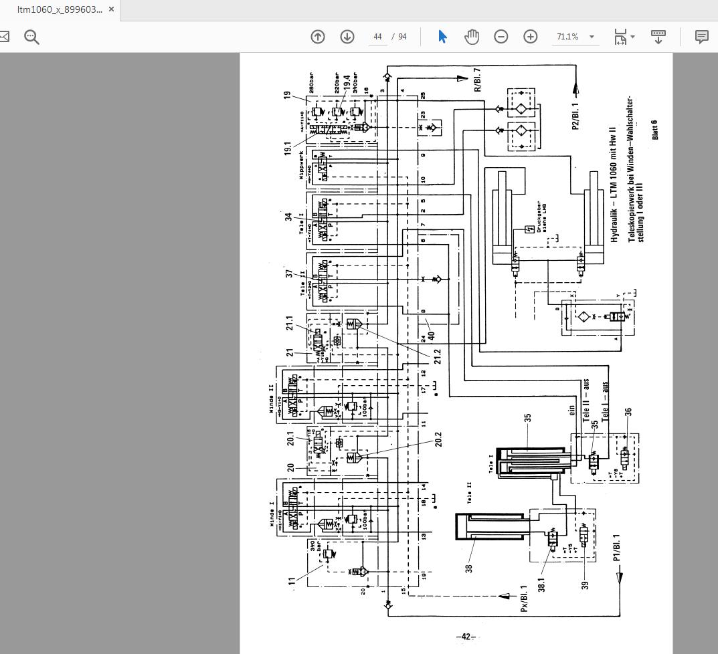Click the component number 38.1 label
Screen dimensions: 718x654
[x=541, y=585]
